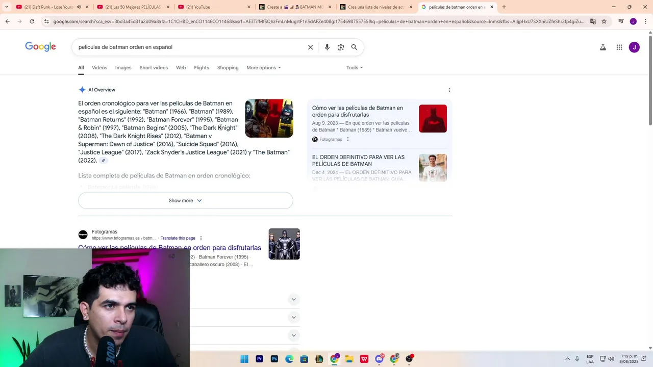653x367 pixels.
Task: Open Search Labs flask icon
Action: (603, 47)
